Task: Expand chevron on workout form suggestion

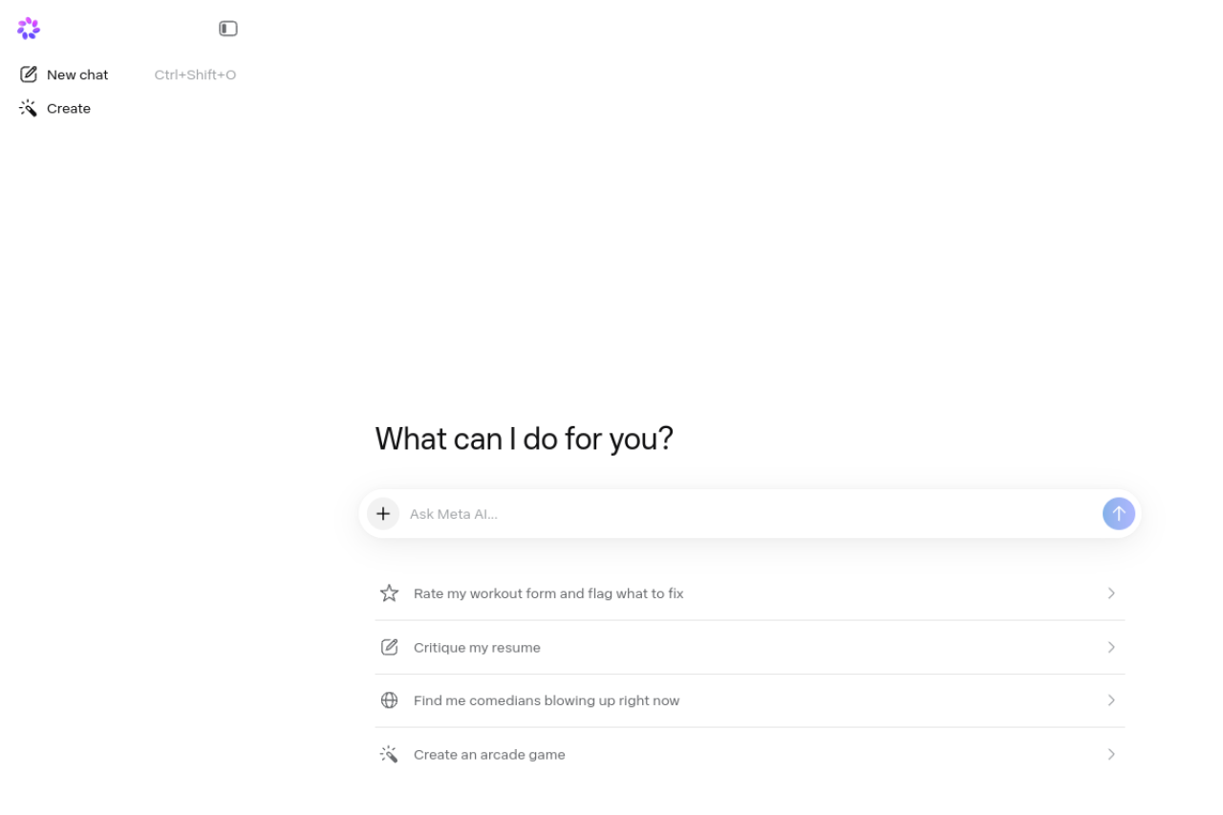Action: (x=1111, y=593)
